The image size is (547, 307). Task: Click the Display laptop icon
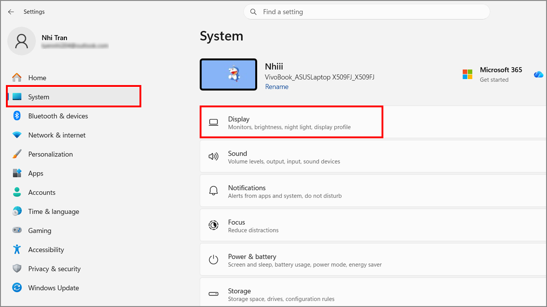click(213, 122)
